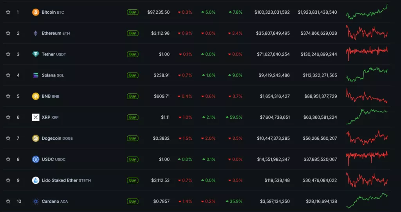Image resolution: width=401 pixels, height=212 pixels.
Task: Click BNB market cap $88,951,377,729
Action: [x=321, y=96]
